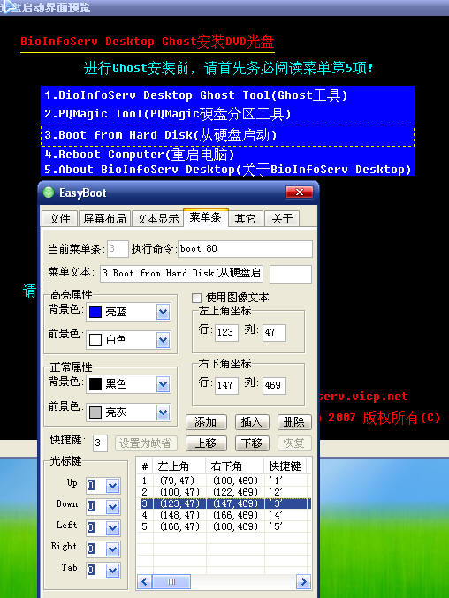
Task: Click the 上移 button
Action: click(x=206, y=443)
